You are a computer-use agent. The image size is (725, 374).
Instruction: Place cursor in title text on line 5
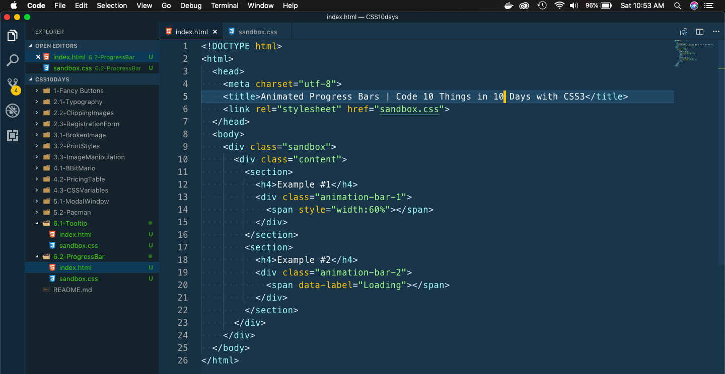click(422, 97)
